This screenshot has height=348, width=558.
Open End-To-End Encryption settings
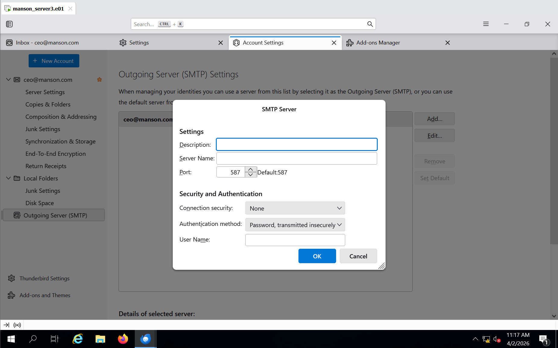[55, 154]
